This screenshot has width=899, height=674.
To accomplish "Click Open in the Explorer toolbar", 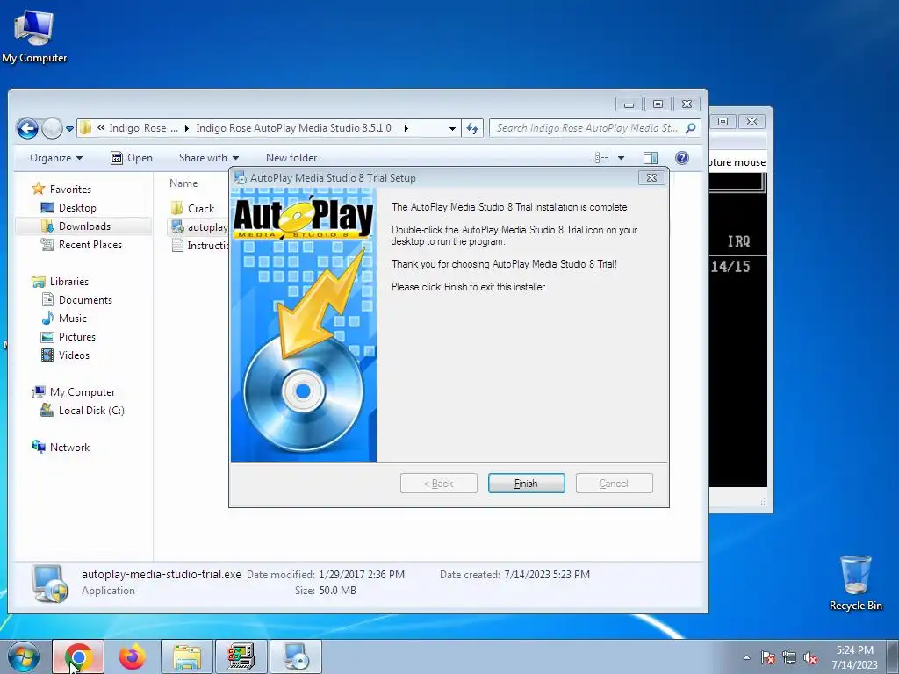I will [132, 158].
